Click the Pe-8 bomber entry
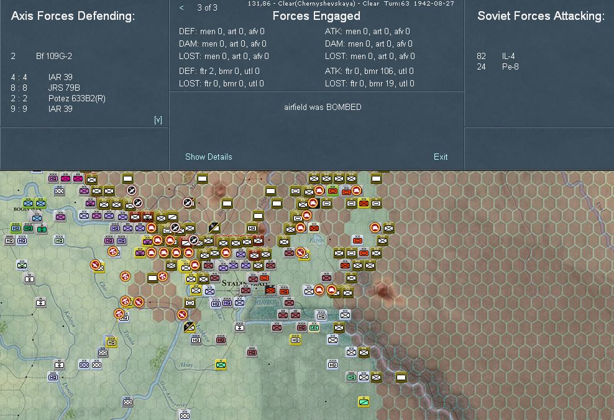 click(510, 66)
